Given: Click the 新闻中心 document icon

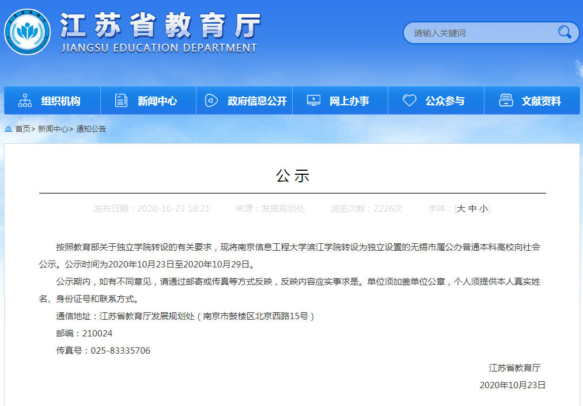Looking at the screenshot, I should (121, 101).
